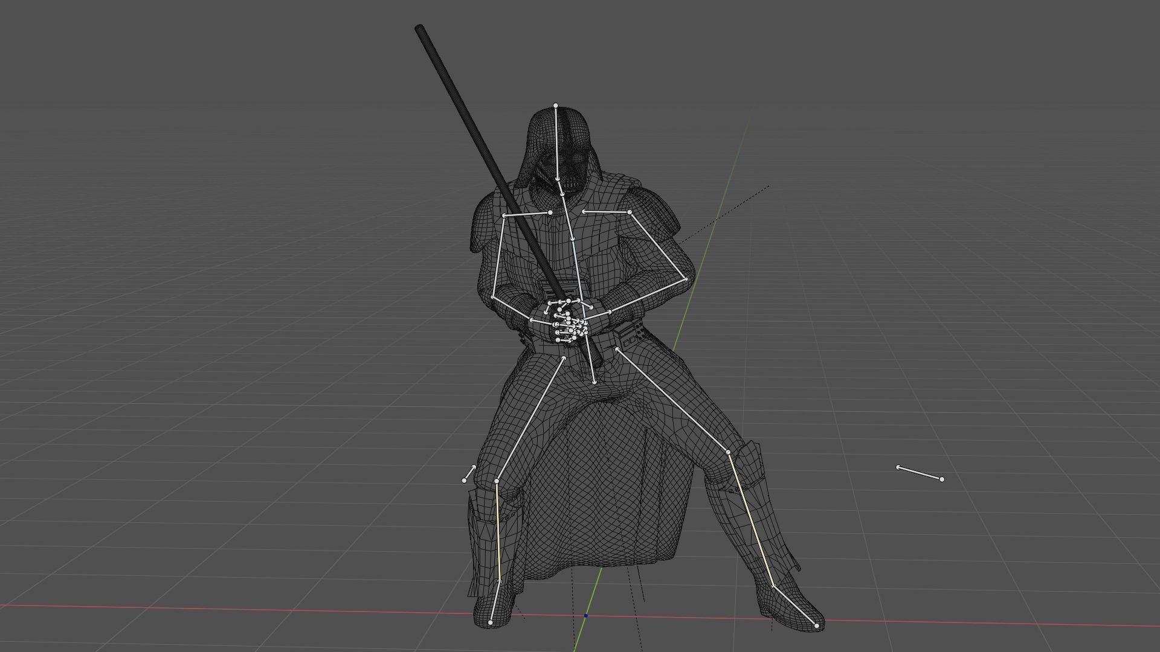Viewport: 1160px width, 652px height.
Task: Click the elbow joint on viewer's right
Action: (x=686, y=280)
